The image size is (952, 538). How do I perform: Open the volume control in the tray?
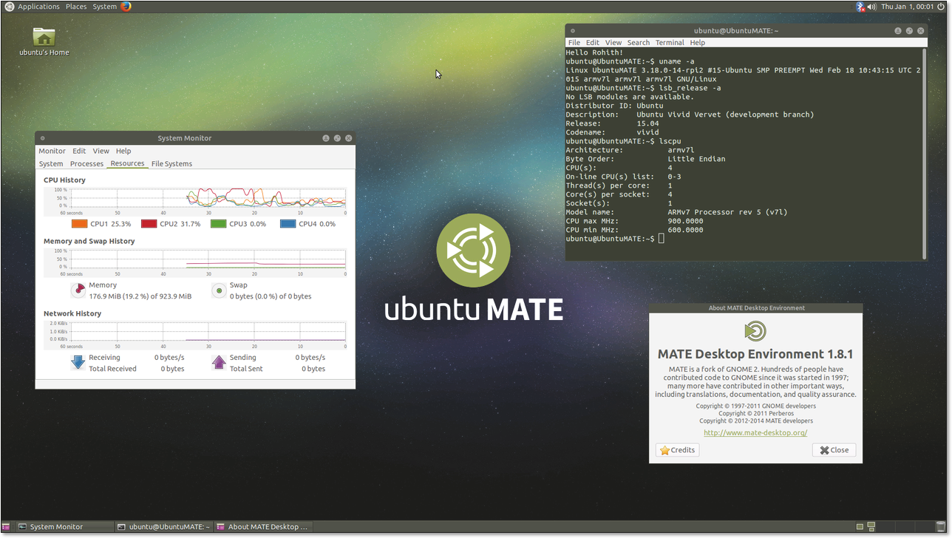pos(871,6)
